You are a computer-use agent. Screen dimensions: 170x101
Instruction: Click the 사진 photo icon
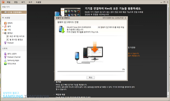pyautogui.click(x=5, y=30)
